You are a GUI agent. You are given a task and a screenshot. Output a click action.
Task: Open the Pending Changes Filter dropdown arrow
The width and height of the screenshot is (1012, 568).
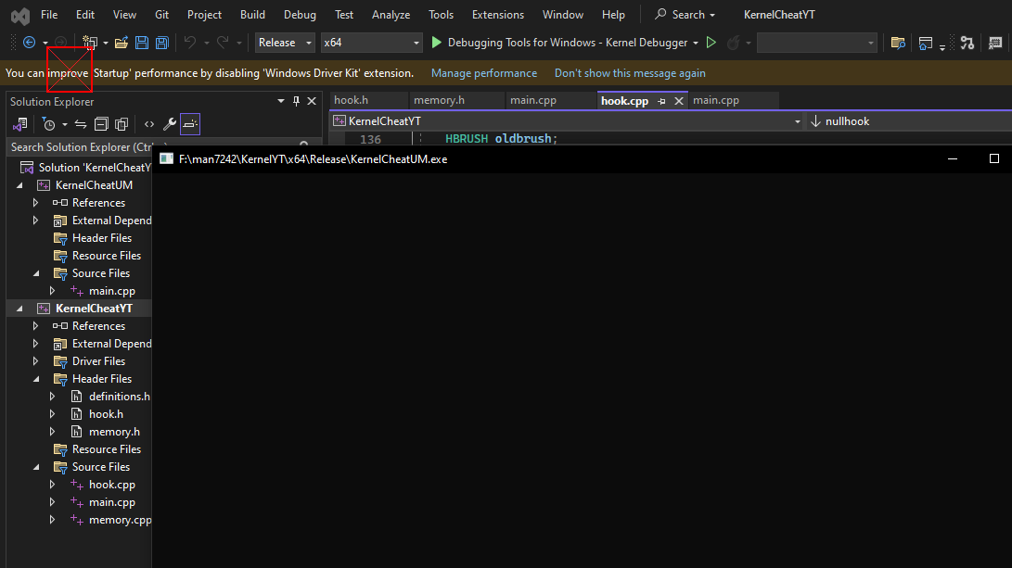[65, 124]
